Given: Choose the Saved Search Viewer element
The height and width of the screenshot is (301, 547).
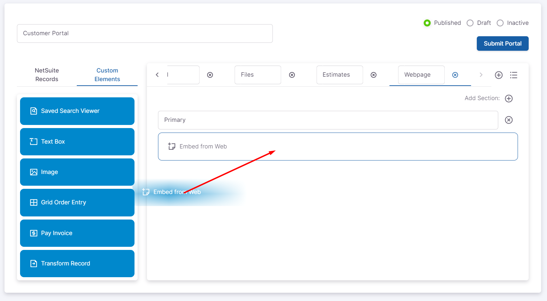Looking at the screenshot, I should pyautogui.click(x=77, y=111).
